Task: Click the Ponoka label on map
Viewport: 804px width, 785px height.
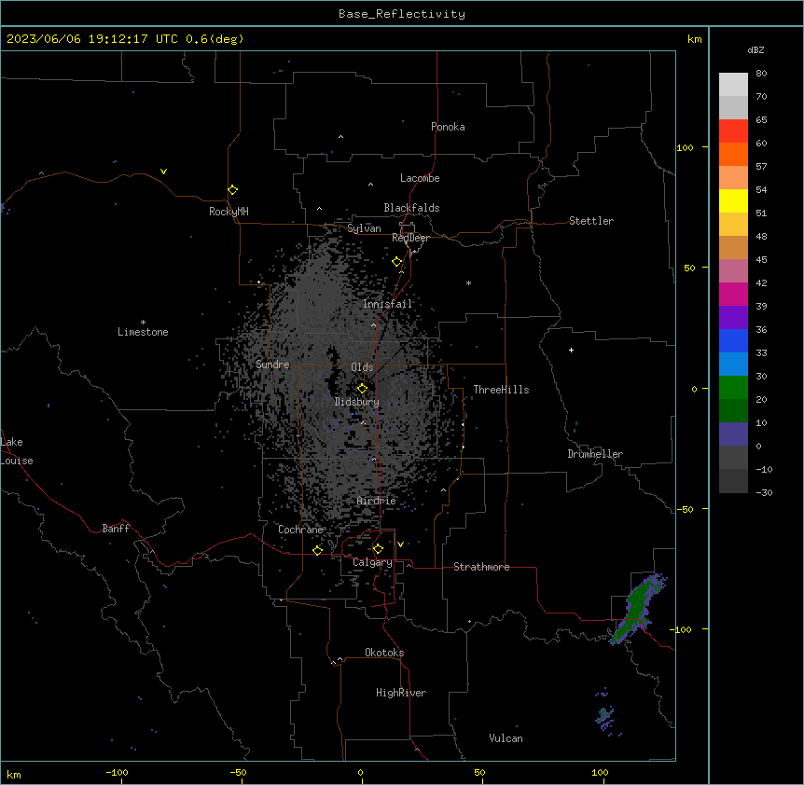Action: click(448, 127)
